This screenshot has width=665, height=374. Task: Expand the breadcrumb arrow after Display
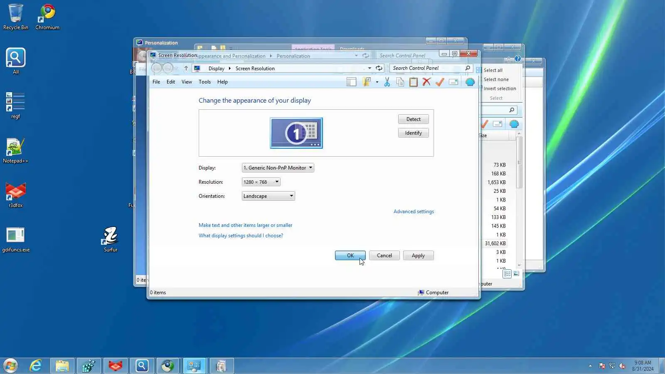click(230, 69)
